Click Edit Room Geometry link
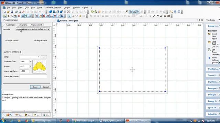Viewport: 220px width, 123px height. pyautogui.click(x=216, y=52)
